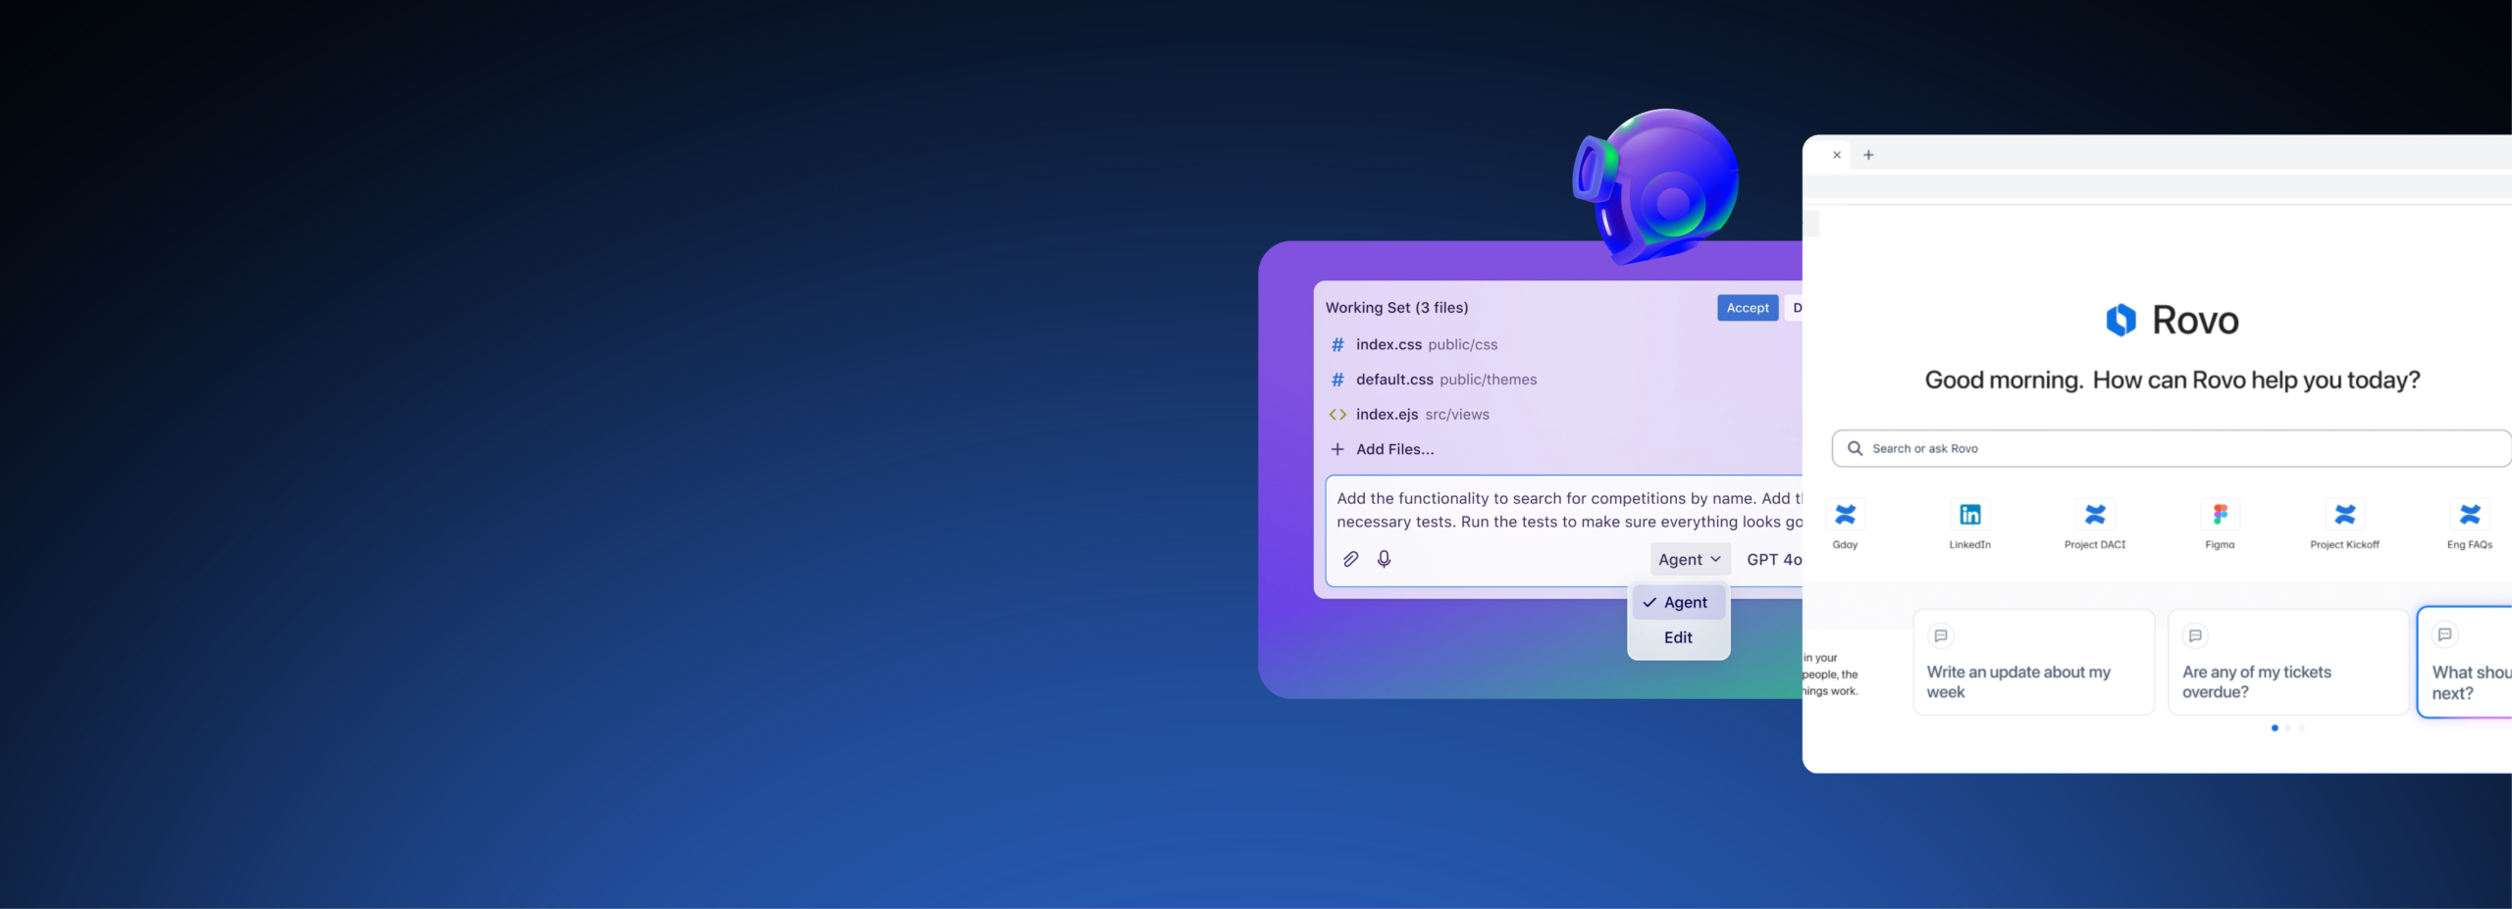Click the hash icon beside index.css
Image resolution: width=2512 pixels, height=909 pixels.
(1337, 345)
